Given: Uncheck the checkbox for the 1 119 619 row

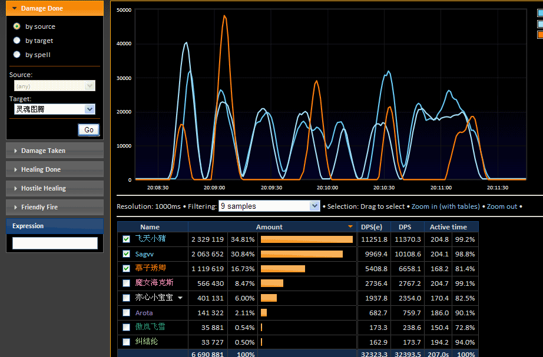Looking at the screenshot, I should coord(127,268).
